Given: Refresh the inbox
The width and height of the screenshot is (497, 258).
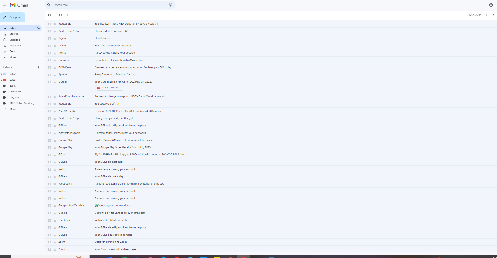Looking at the screenshot, I should (61, 15).
